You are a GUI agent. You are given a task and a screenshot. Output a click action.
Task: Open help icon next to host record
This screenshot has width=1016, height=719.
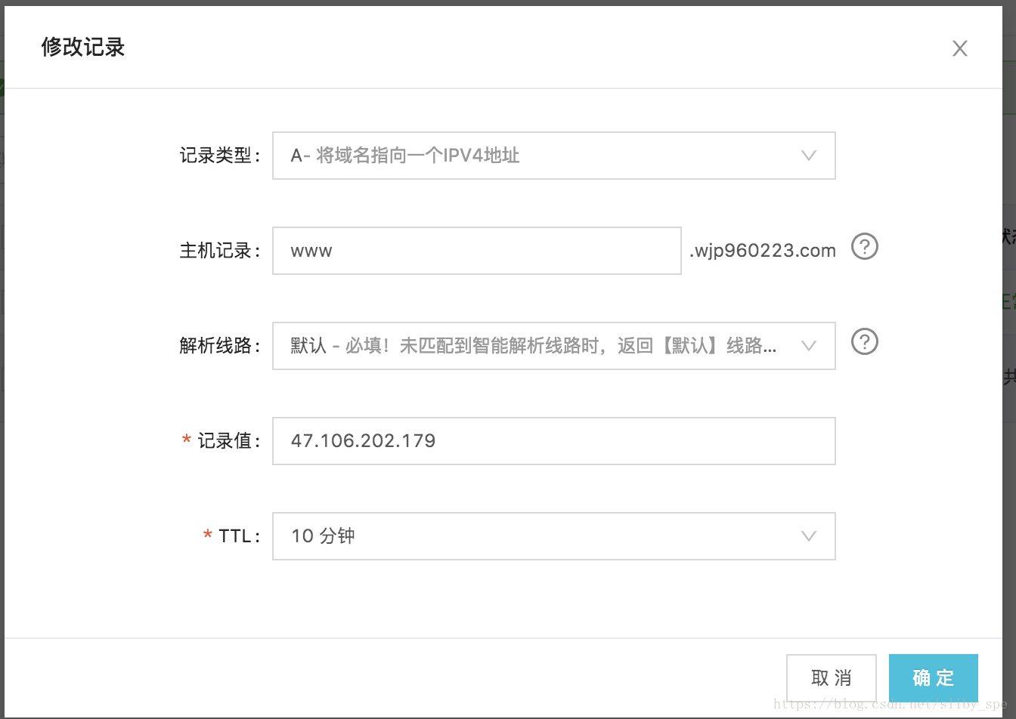865,247
